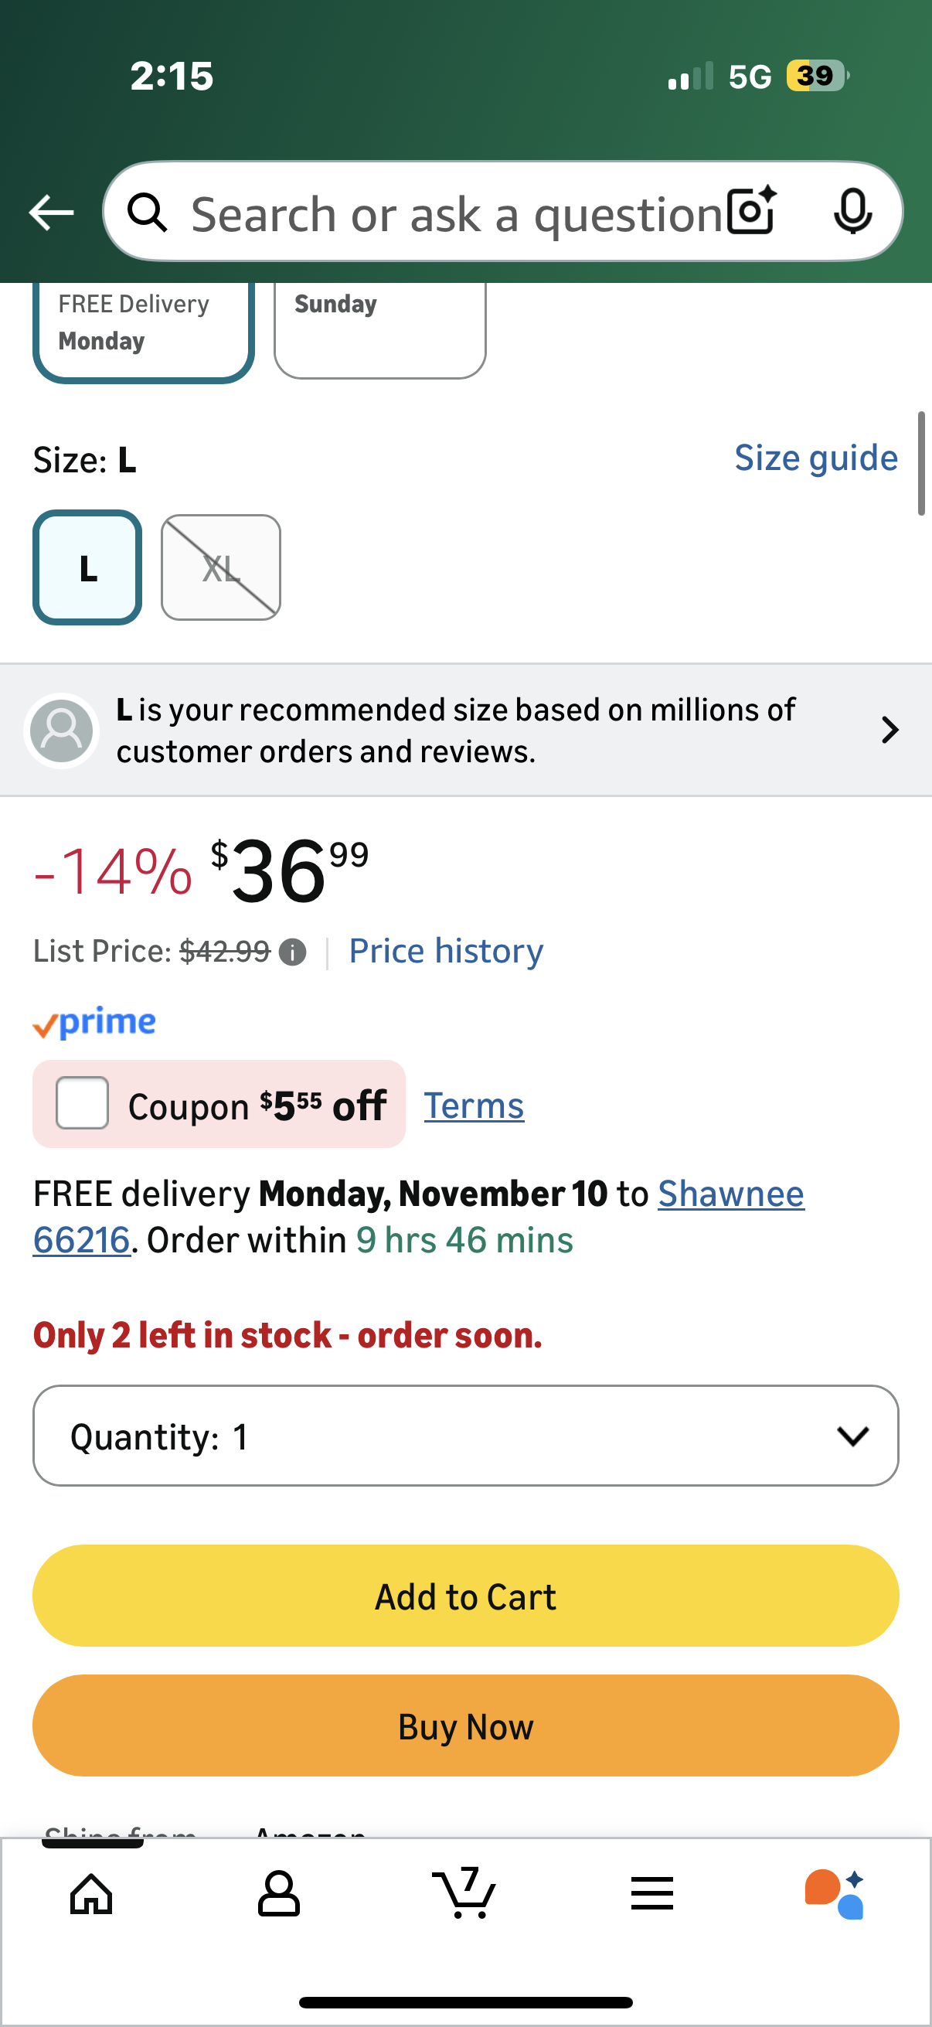The image size is (932, 2027).
Task: Click the search input field
Action: (456, 213)
